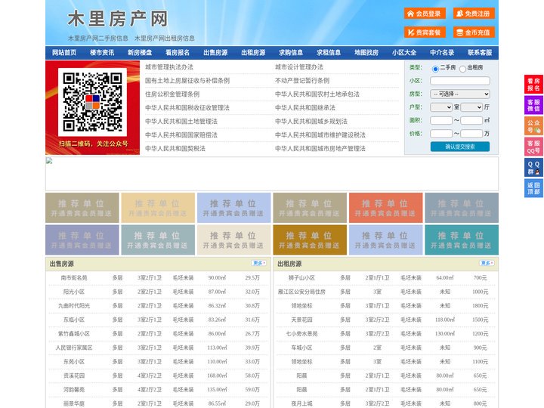This screenshot has height=408, width=544.
Task: Click the 木里房产网 site logo
Action: click(118, 18)
